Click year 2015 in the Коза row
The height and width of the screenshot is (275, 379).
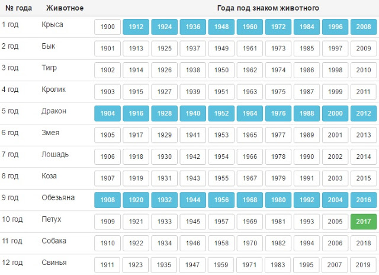coord(364,178)
